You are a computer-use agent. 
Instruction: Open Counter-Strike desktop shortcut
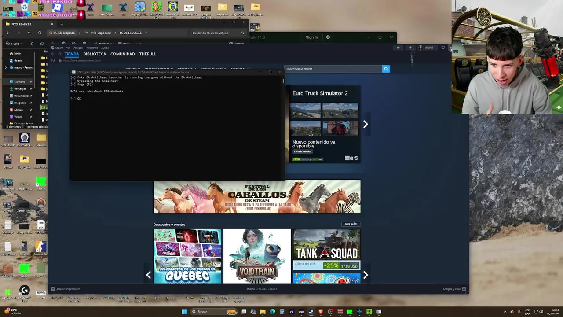coord(40,248)
